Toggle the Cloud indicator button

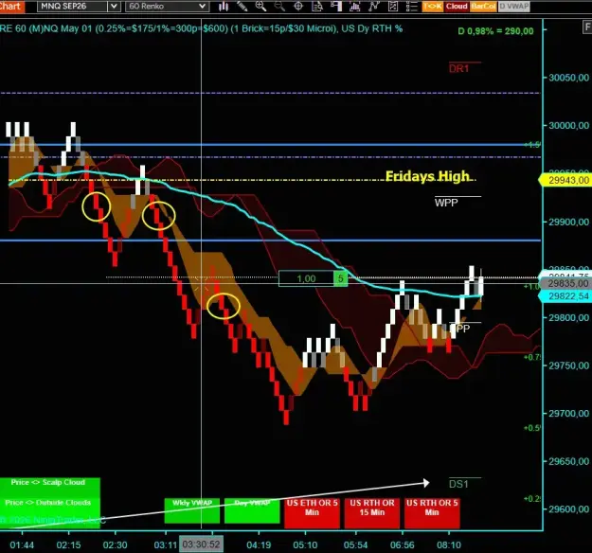[457, 6]
